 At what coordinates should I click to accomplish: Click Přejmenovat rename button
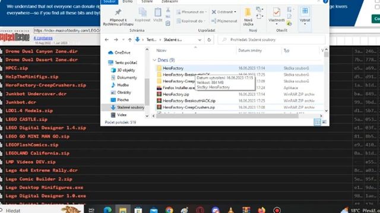(x=224, y=21)
